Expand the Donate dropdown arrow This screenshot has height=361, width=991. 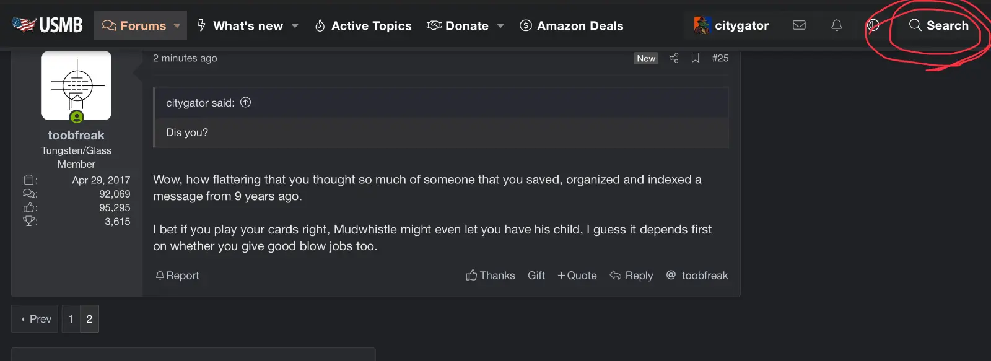[x=500, y=26]
